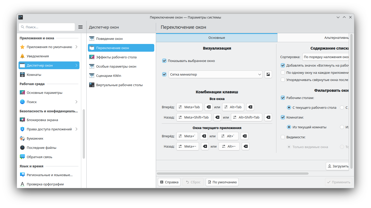The width and height of the screenshot is (371, 208).
Task: Click the app icon in title bar
Action: pos(21,17)
